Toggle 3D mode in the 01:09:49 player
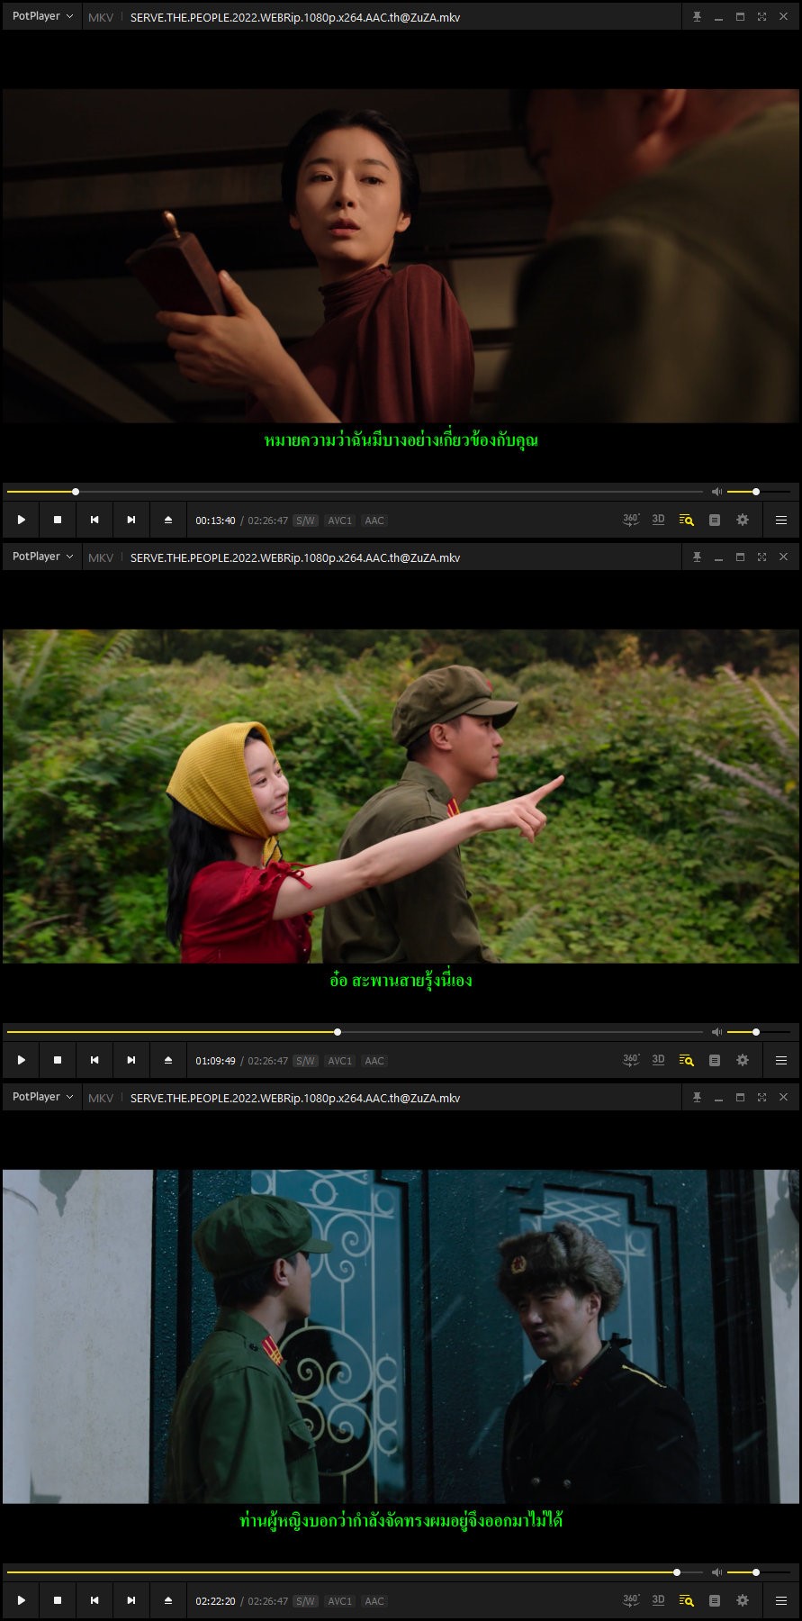 point(658,1060)
